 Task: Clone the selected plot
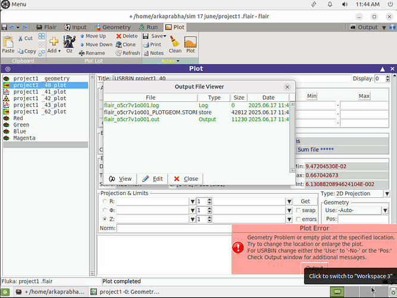126,45
